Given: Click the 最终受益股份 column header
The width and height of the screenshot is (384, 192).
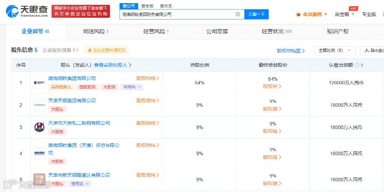Looking at the screenshot, I should (x=273, y=65).
